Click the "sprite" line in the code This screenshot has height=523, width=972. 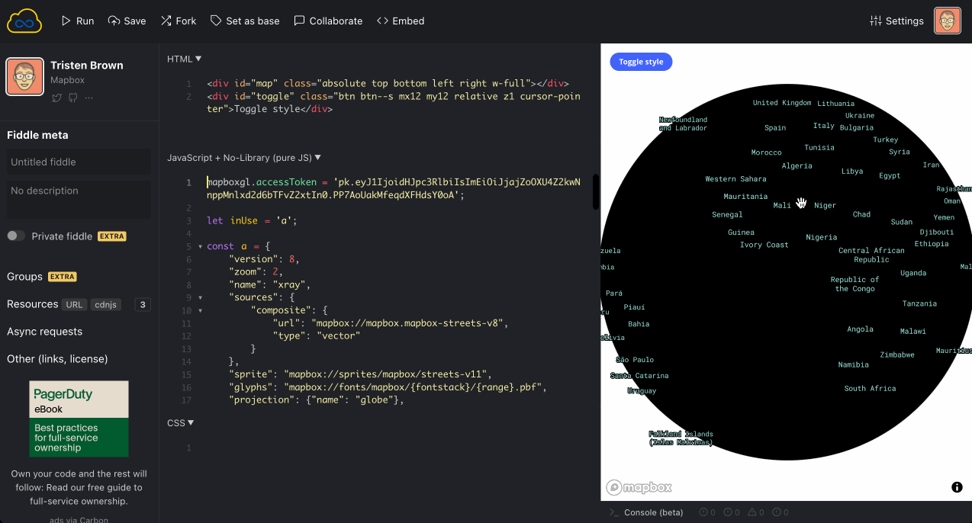pyautogui.click(x=359, y=374)
